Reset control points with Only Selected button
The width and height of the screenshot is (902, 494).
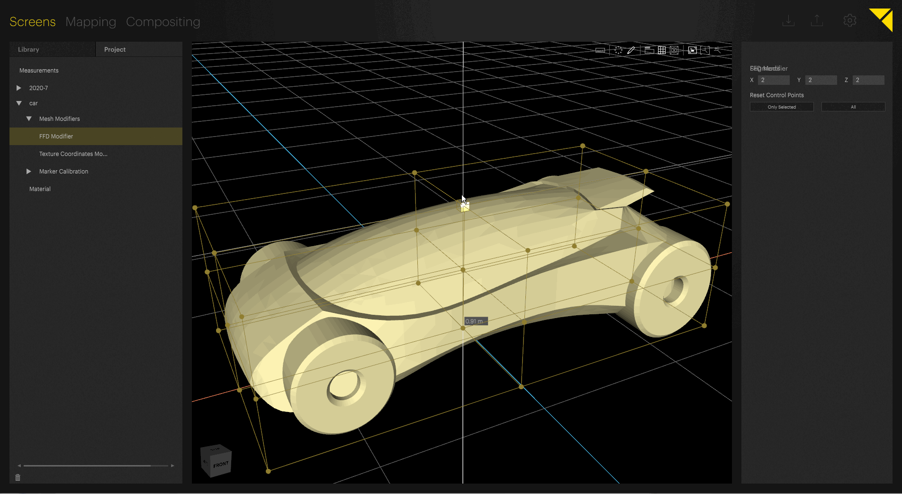[781, 107]
